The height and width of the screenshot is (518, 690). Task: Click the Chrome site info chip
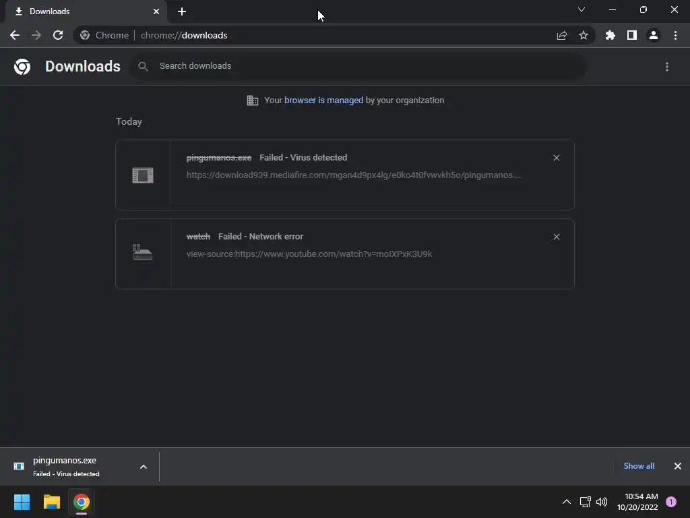(104, 35)
